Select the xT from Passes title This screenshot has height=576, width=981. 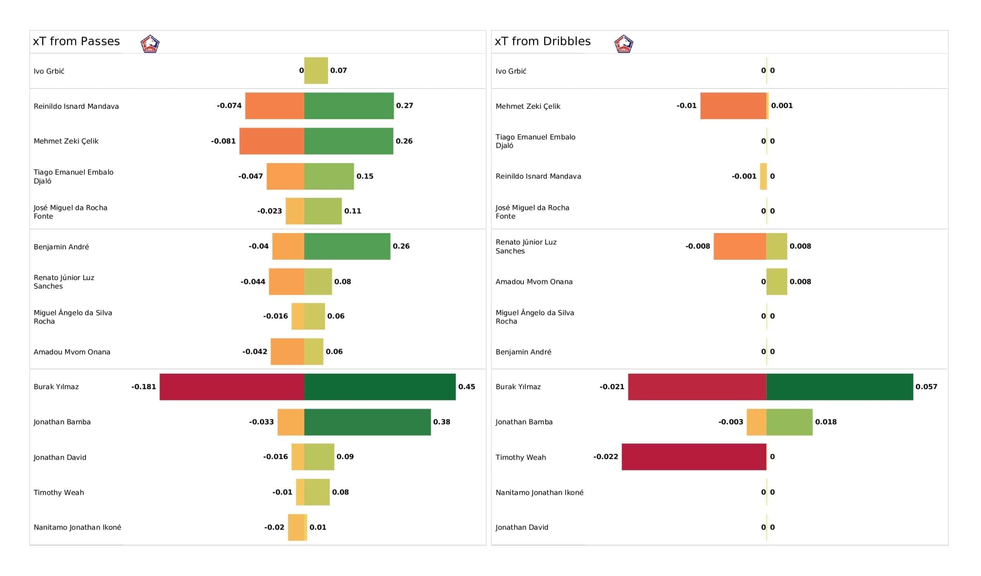[x=76, y=41]
